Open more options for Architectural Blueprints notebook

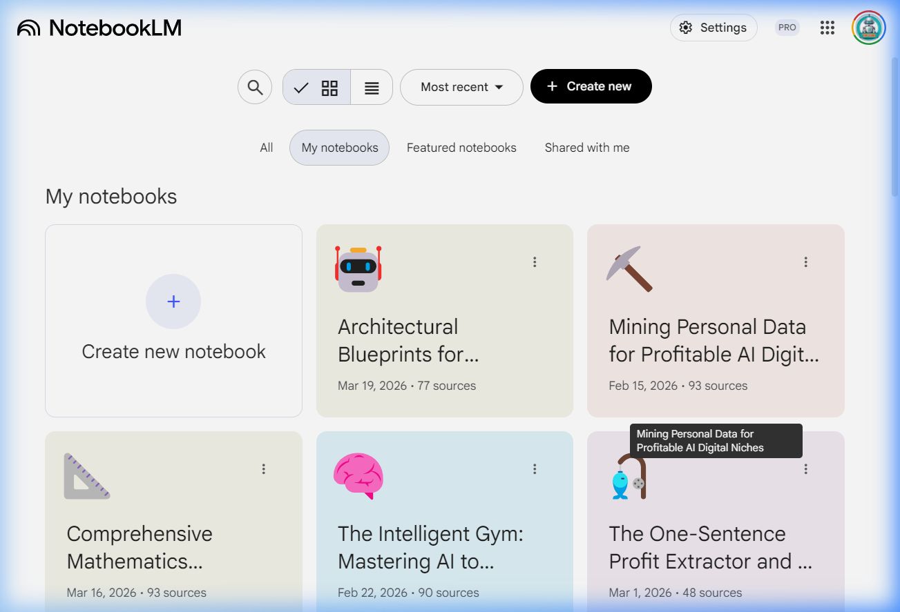click(535, 262)
